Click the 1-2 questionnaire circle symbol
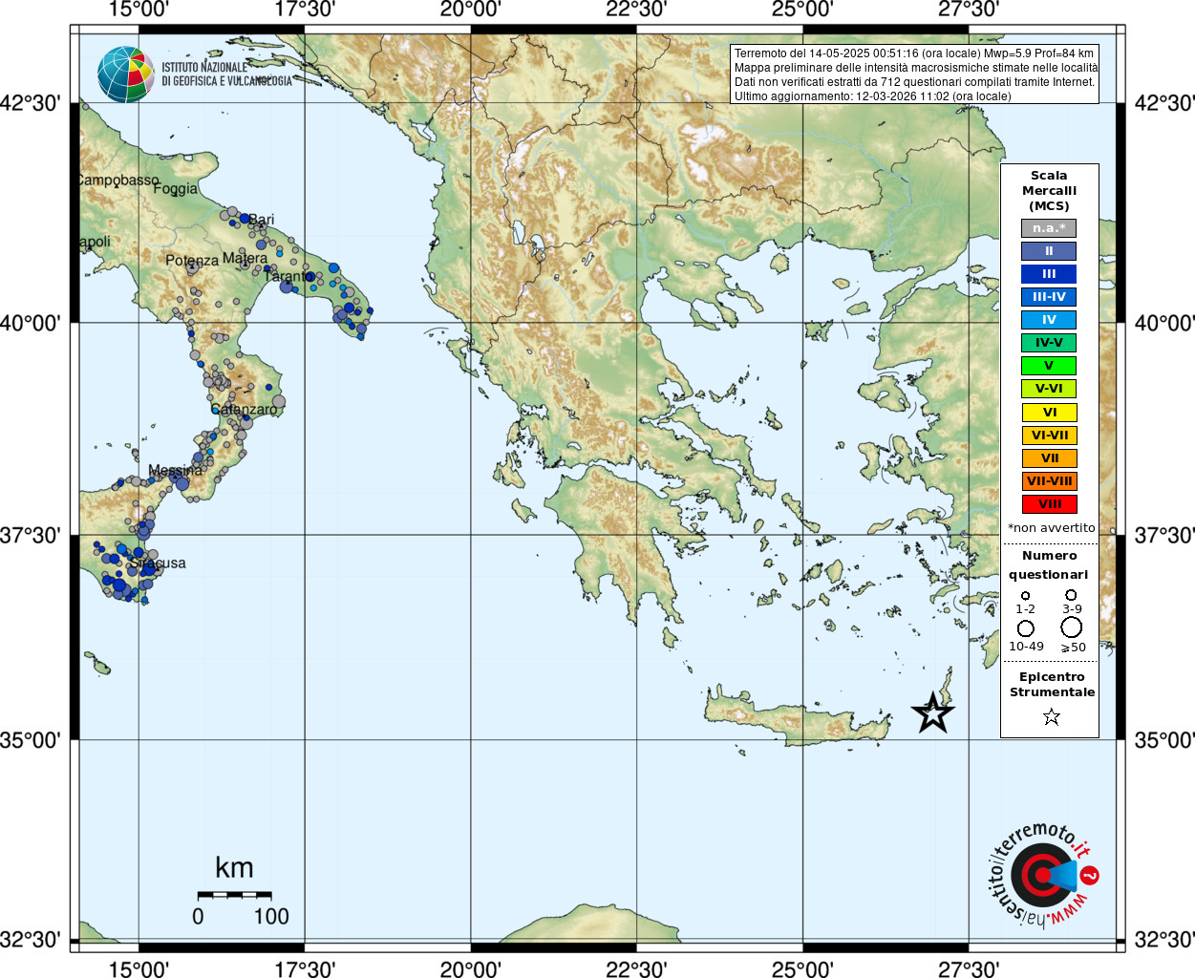The image size is (1195, 978). [1025, 595]
